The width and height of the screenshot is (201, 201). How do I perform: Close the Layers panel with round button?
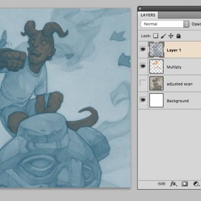coord(140,9)
